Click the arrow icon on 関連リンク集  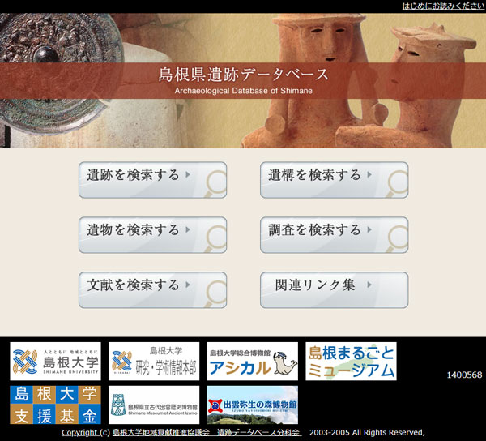tap(369, 285)
